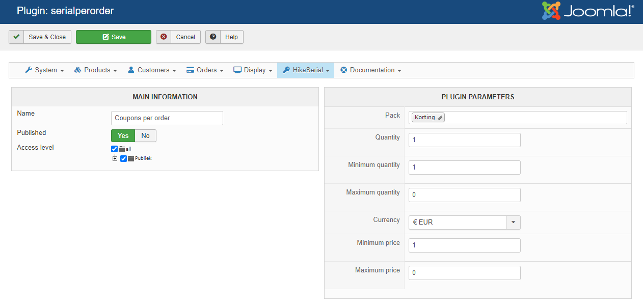643x306 pixels.
Task: Open the Currency dropdown arrow
Action: coord(513,222)
